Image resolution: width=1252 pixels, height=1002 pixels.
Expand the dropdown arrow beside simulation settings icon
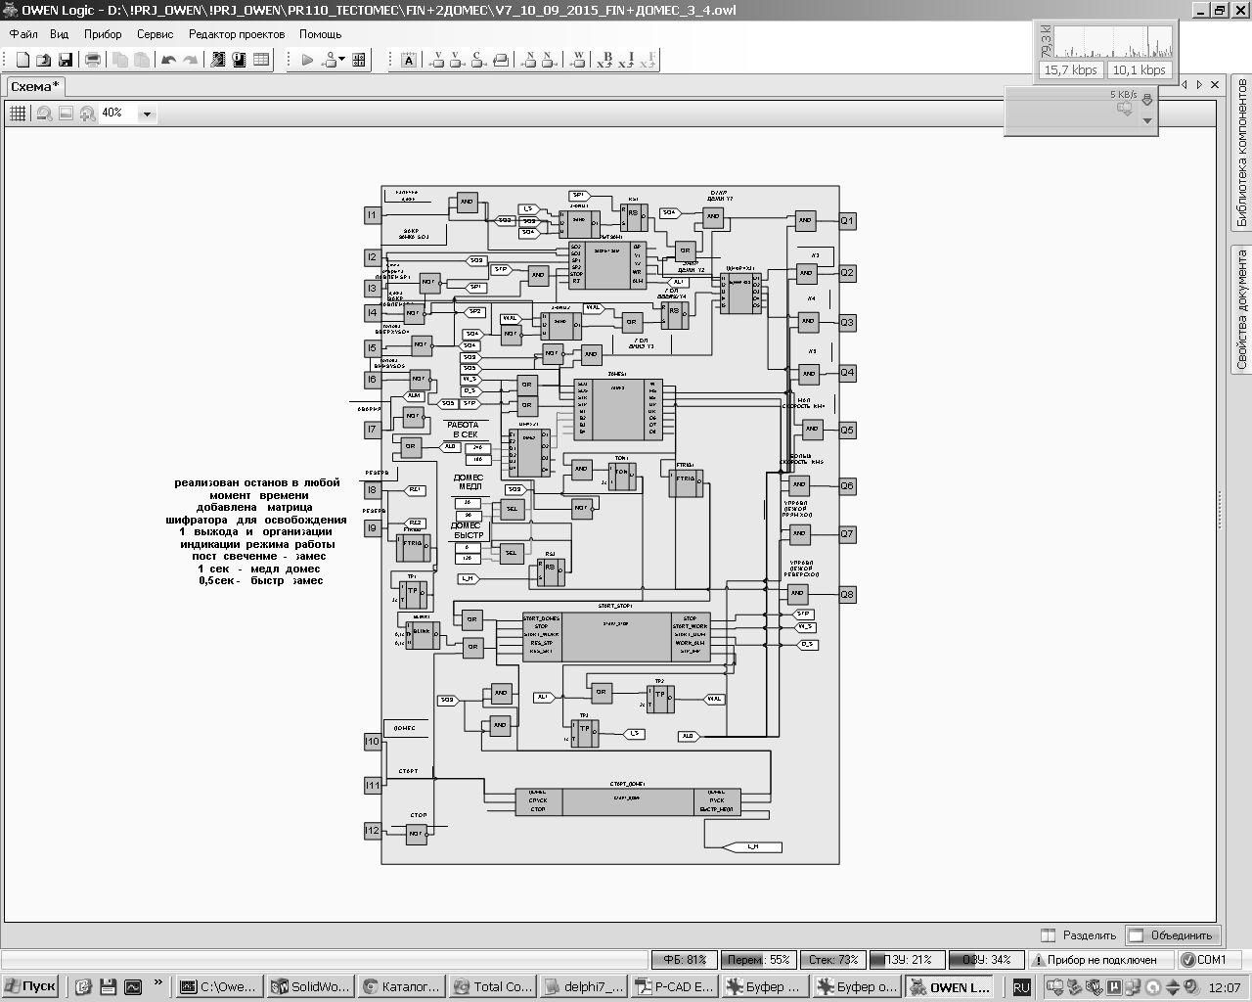click(x=342, y=60)
